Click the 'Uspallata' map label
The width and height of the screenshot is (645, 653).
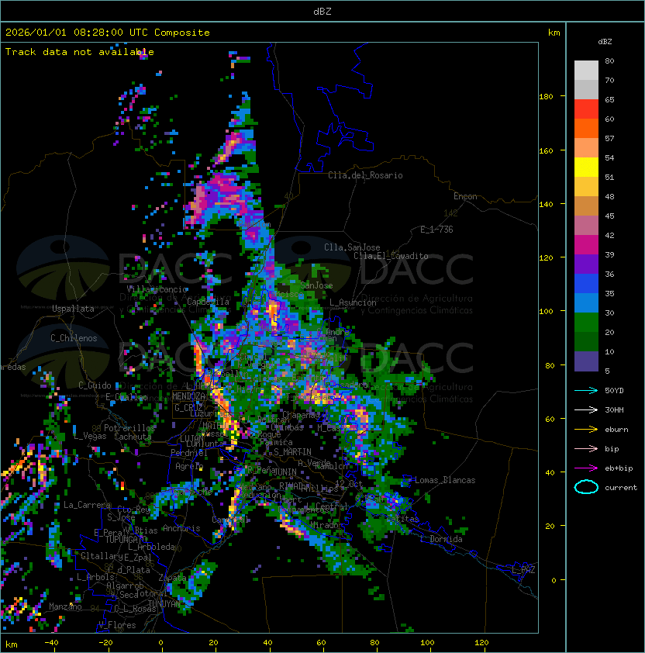pos(74,309)
